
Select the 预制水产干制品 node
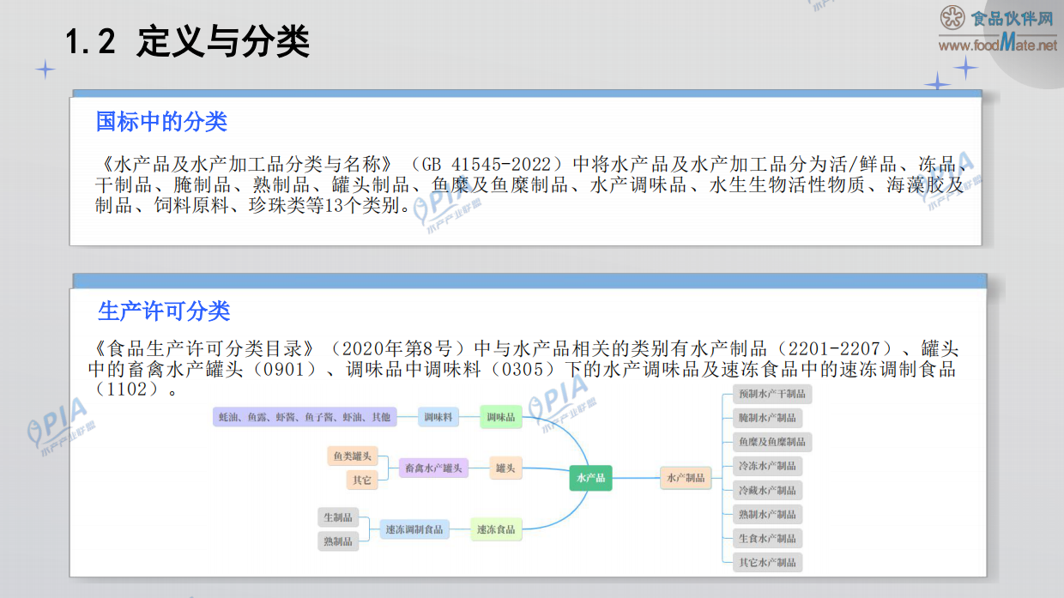coord(772,394)
